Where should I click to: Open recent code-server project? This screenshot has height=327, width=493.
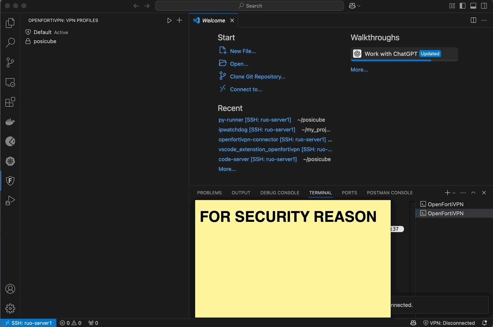click(258, 159)
